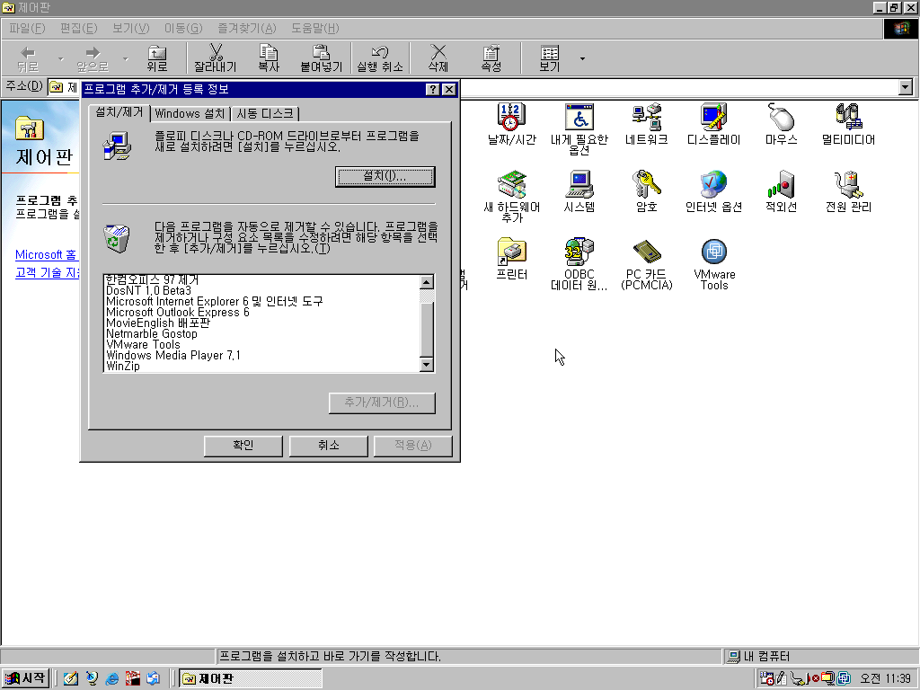Open the 이동(G) menu
The image size is (920, 690).
pos(183,28)
